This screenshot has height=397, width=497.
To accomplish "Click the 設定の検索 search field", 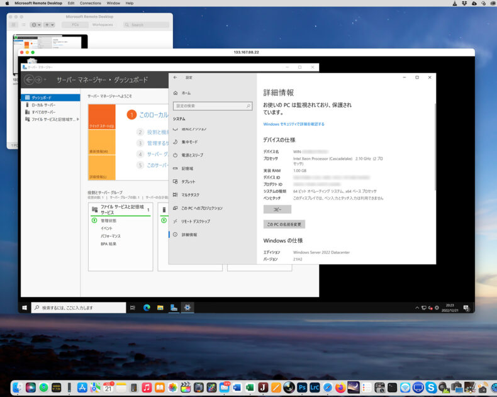I will pyautogui.click(x=213, y=106).
